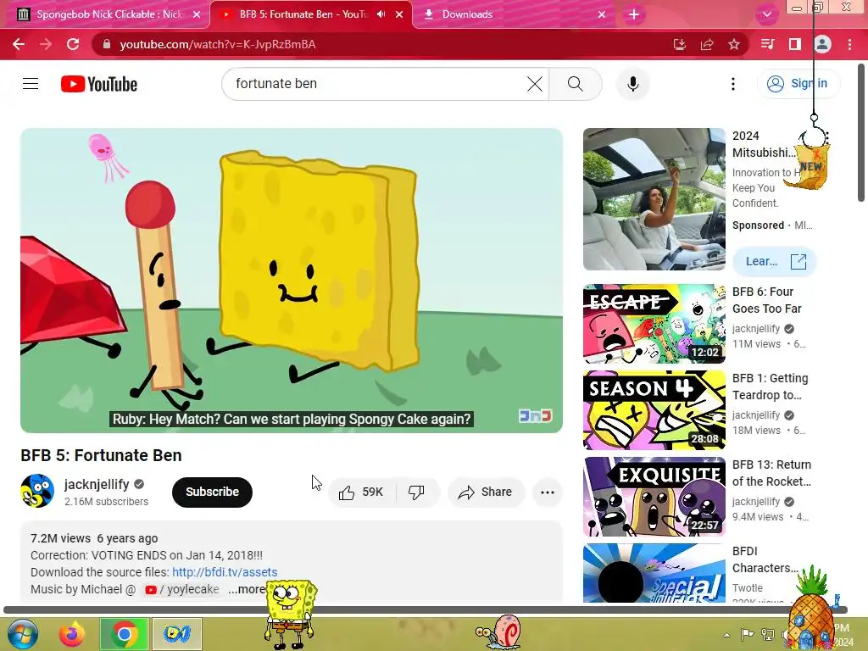This screenshot has height=651, width=868.
Task: Subscribe to jacknjellify
Action: click(x=212, y=492)
